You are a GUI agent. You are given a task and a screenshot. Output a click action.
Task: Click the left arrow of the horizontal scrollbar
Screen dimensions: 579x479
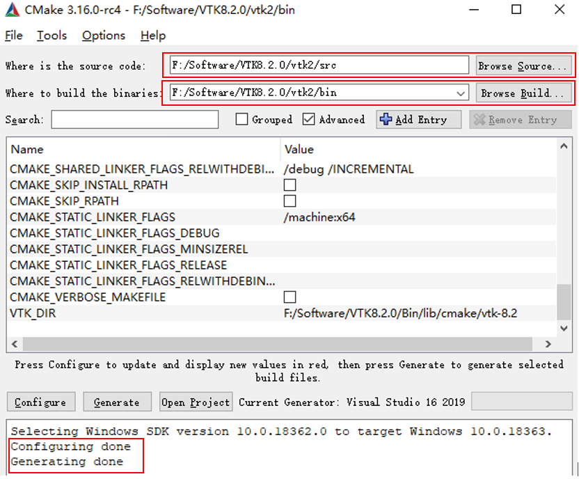(x=14, y=343)
